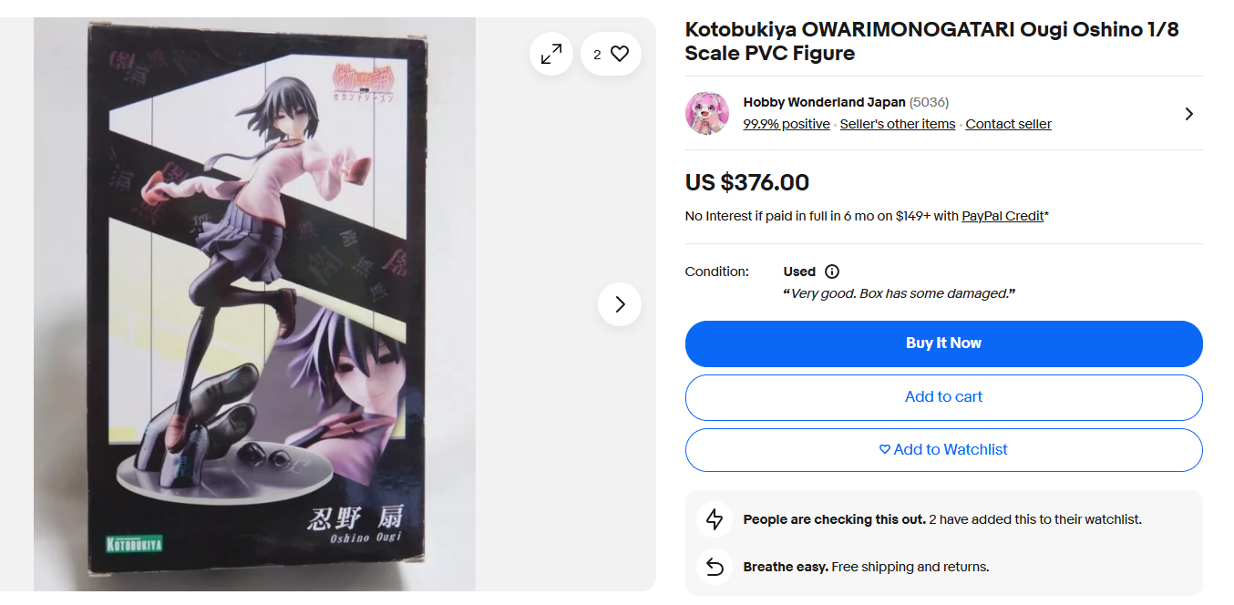Expand product image to full view
The width and height of the screenshot is (1234, 605).
551,54
